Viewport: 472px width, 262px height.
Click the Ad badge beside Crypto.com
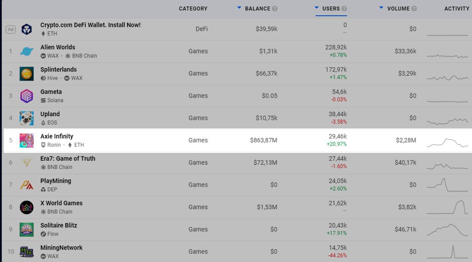point(11,29)
